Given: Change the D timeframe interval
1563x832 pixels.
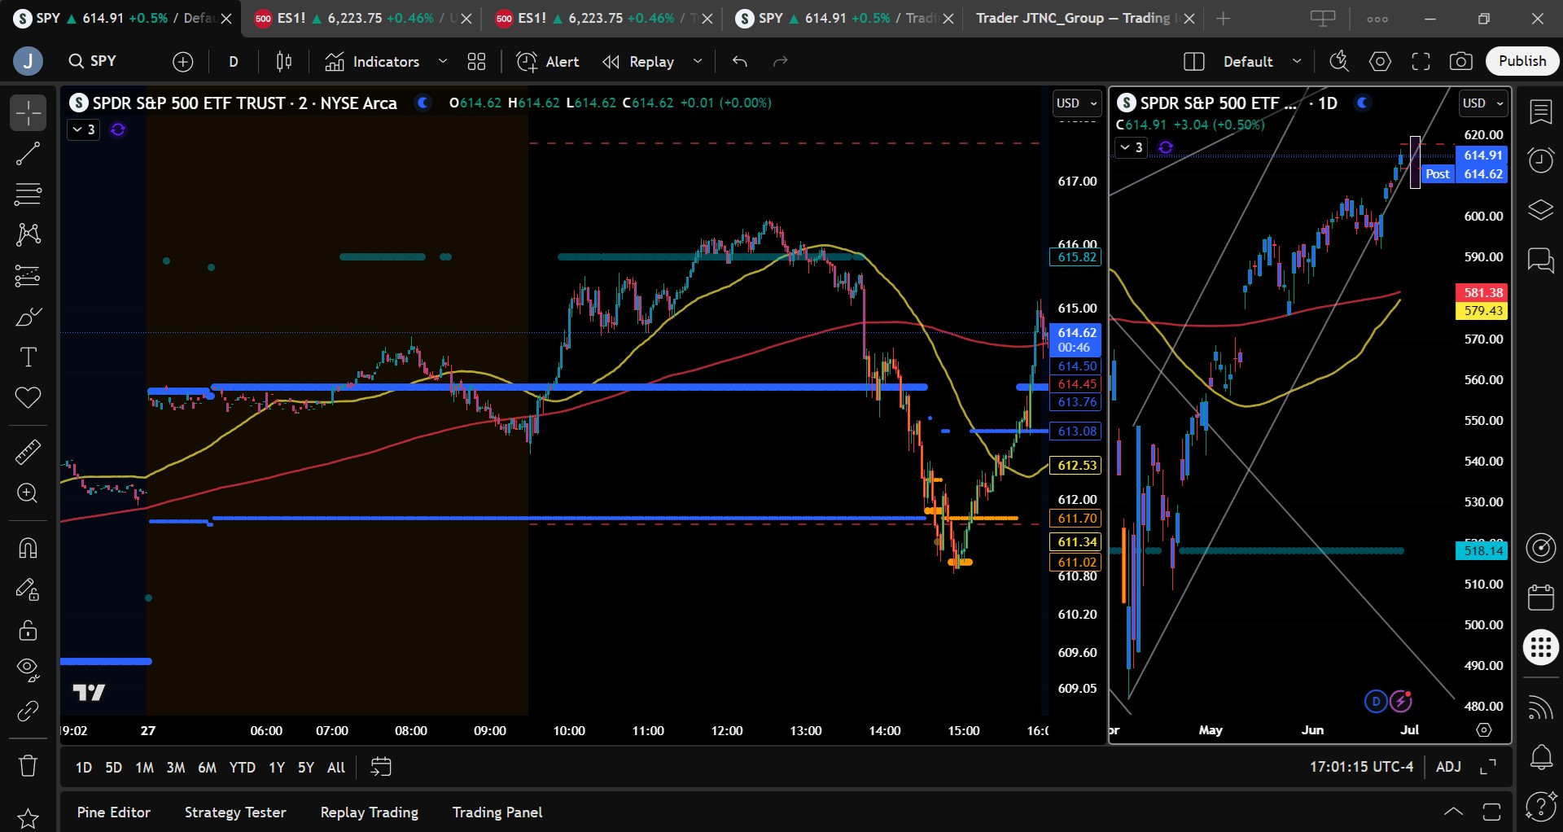Looking at the screenshot, I should coord(234,61).
